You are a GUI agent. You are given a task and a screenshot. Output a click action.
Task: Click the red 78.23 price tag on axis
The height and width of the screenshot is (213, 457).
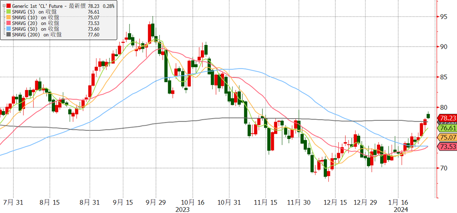(447, 118)
